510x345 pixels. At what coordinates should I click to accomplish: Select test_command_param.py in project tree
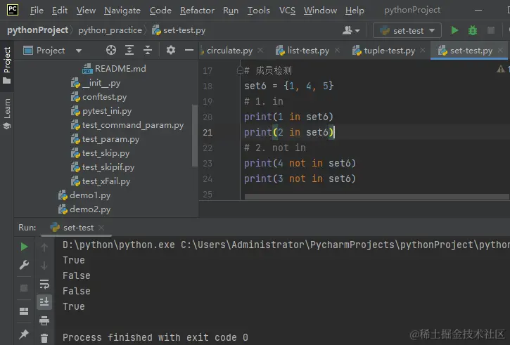point(127,125)
